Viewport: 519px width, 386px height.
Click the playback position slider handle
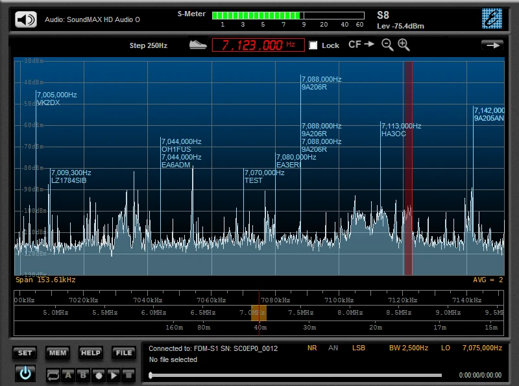point(151,375)
